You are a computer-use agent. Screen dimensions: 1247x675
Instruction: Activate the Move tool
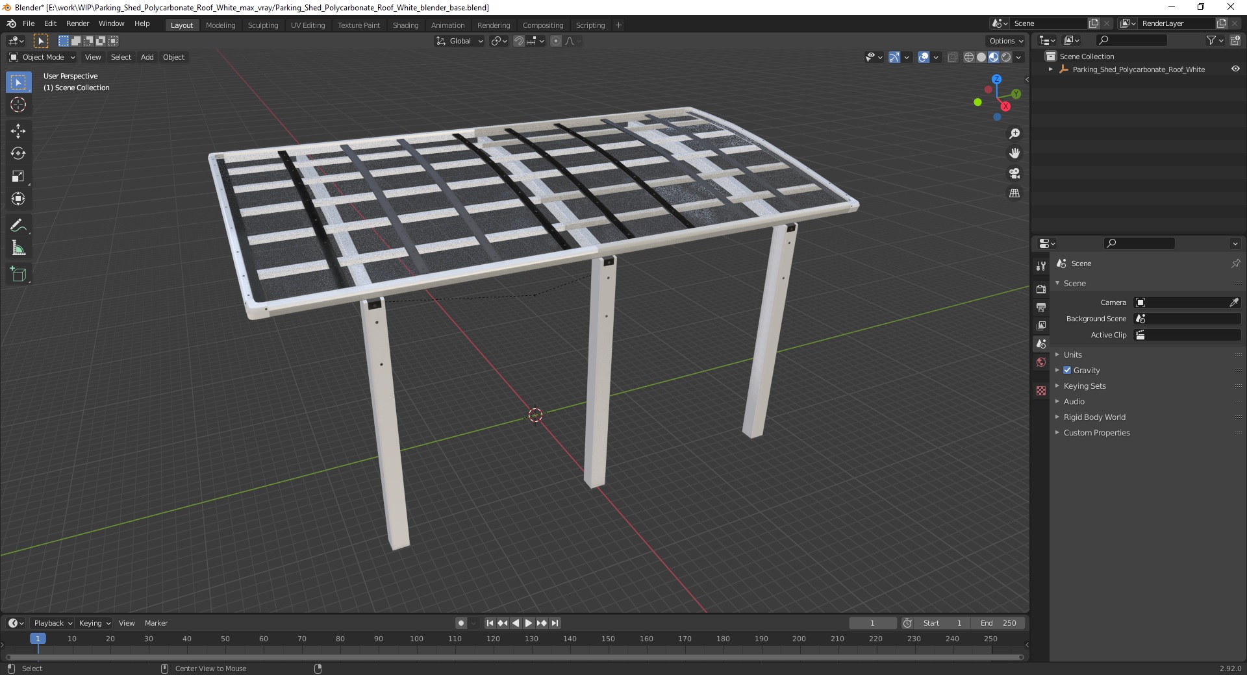[x=18, y=131]
